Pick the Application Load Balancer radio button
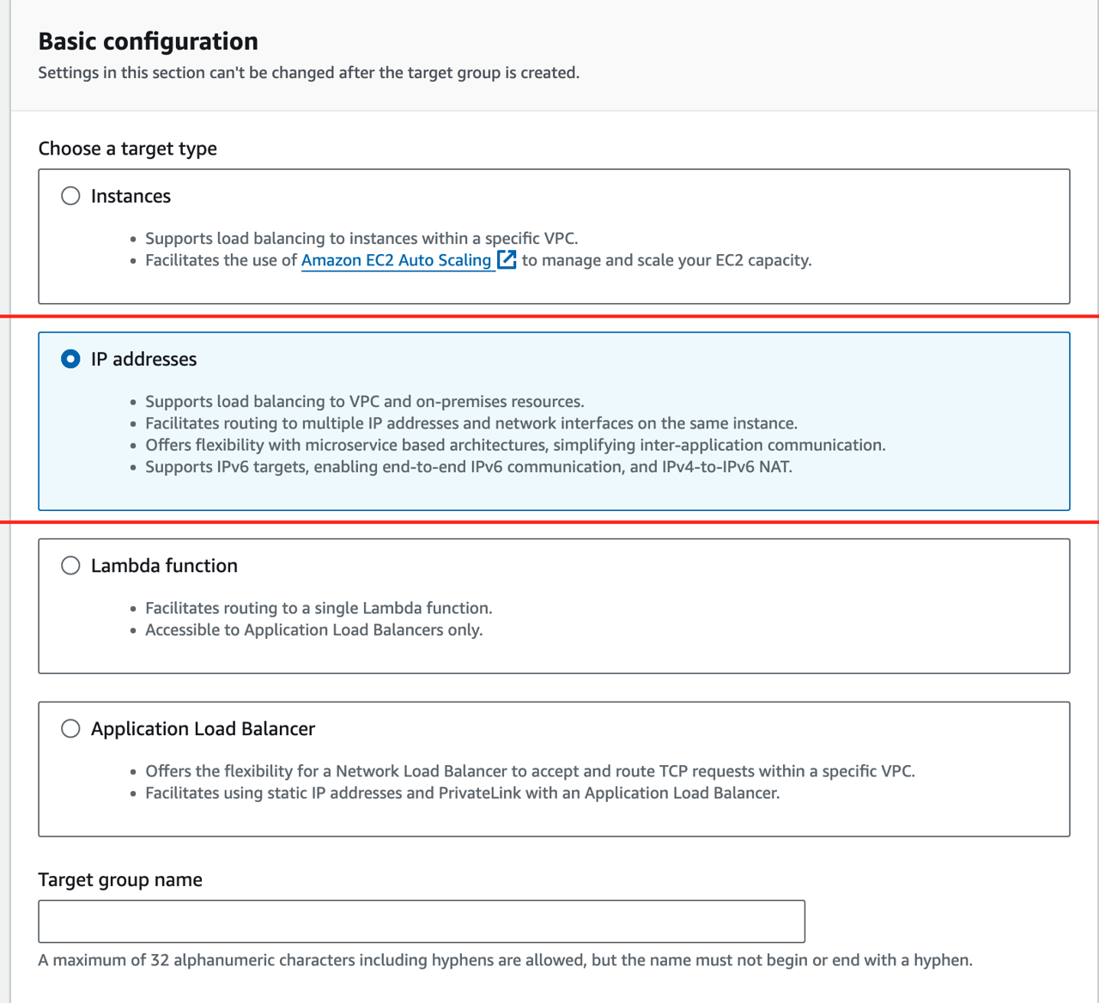This screenshot has width=1099, height=1003. (70, 728)
